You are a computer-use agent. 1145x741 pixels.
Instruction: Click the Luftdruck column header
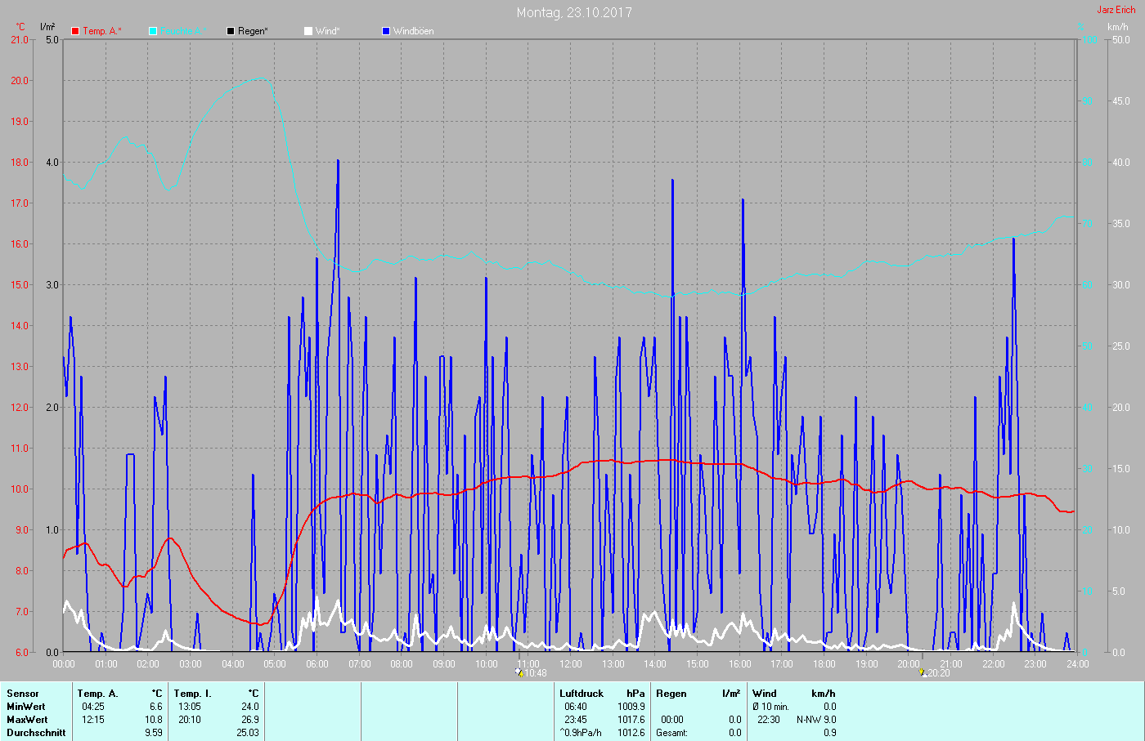click(x=581, y=694)
